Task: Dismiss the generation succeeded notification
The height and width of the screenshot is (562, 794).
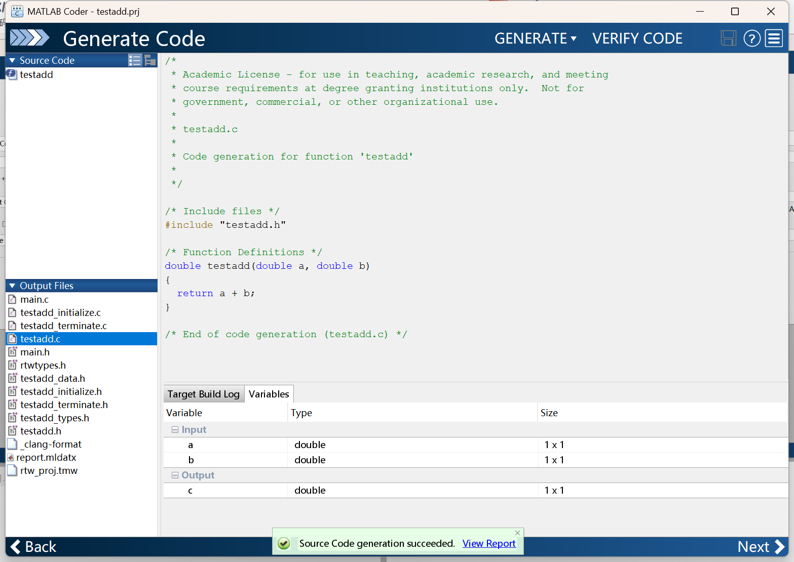Action: tap(517, 533)
